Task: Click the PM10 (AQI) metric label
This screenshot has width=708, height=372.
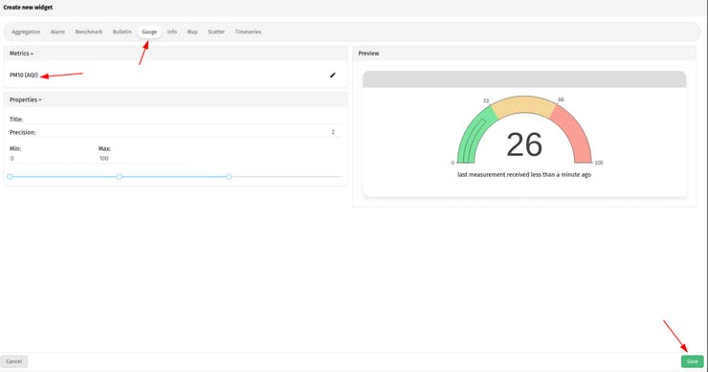Action: [24, 75]
